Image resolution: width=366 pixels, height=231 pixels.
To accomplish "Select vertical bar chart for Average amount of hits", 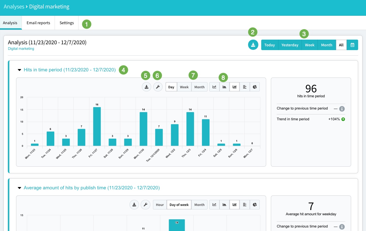I will [235, 204].
